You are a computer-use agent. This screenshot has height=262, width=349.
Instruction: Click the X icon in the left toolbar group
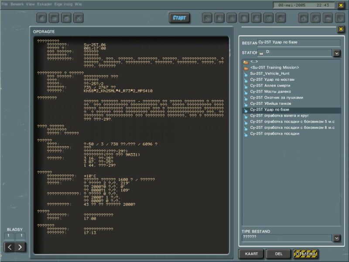click(x=79, y=18)
